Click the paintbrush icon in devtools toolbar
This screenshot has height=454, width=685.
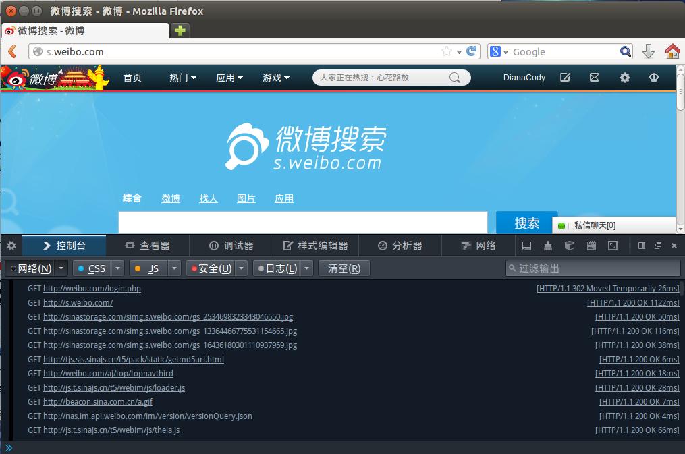[548, 246]
